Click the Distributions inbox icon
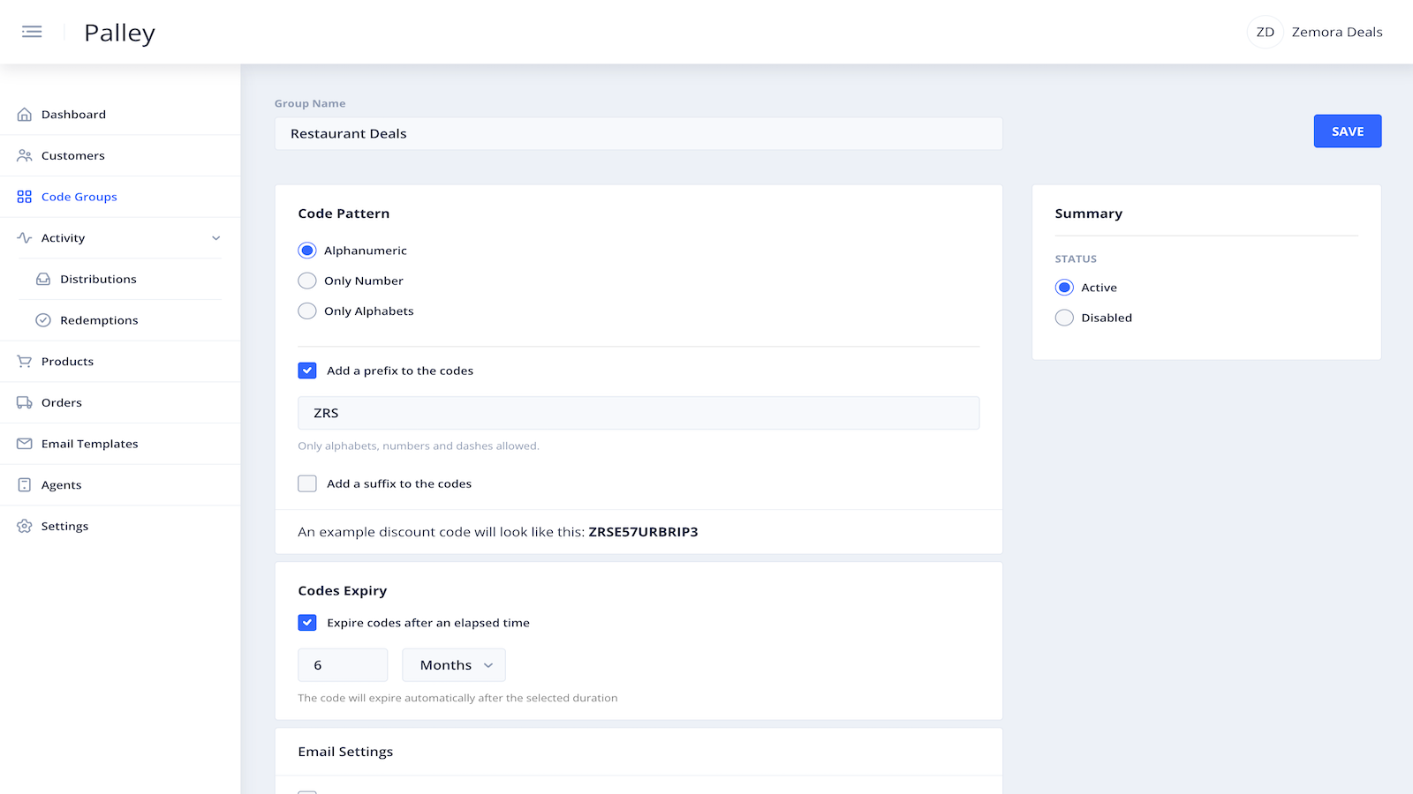1413x794 pixels. click(x=43, y=279)
